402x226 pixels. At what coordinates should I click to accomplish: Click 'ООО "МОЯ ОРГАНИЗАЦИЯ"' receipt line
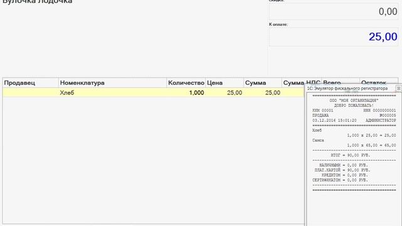click(x=354, y=100)
